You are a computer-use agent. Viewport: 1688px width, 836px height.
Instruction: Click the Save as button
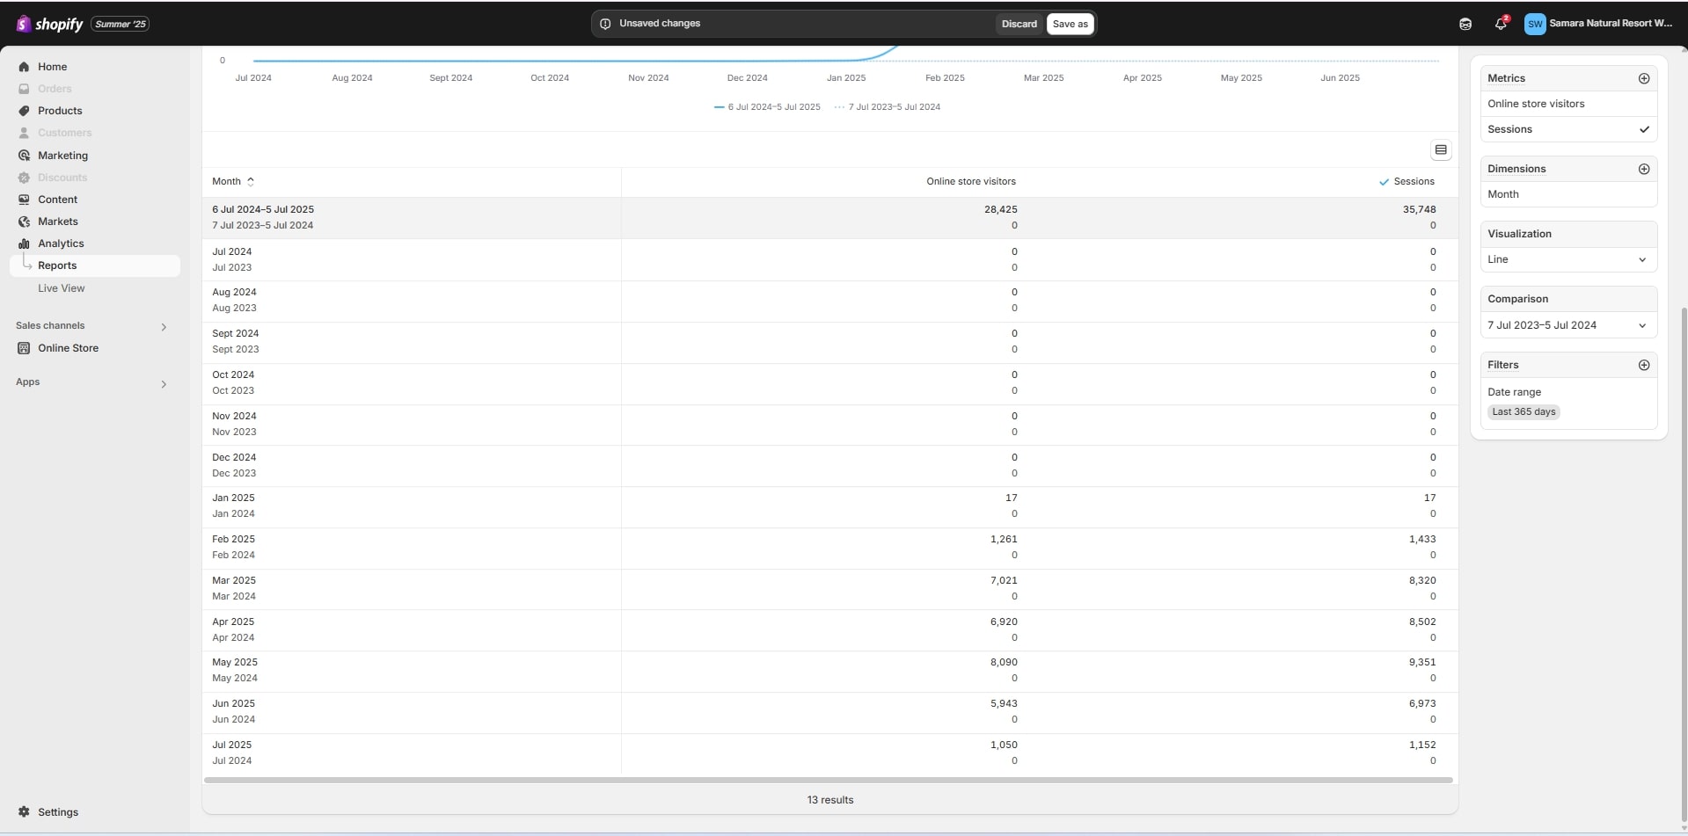click(x=1070, y=24)
